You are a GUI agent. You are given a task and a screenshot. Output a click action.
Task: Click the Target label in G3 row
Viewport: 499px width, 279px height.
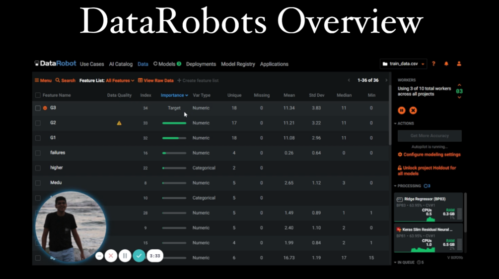click(174, 108)
